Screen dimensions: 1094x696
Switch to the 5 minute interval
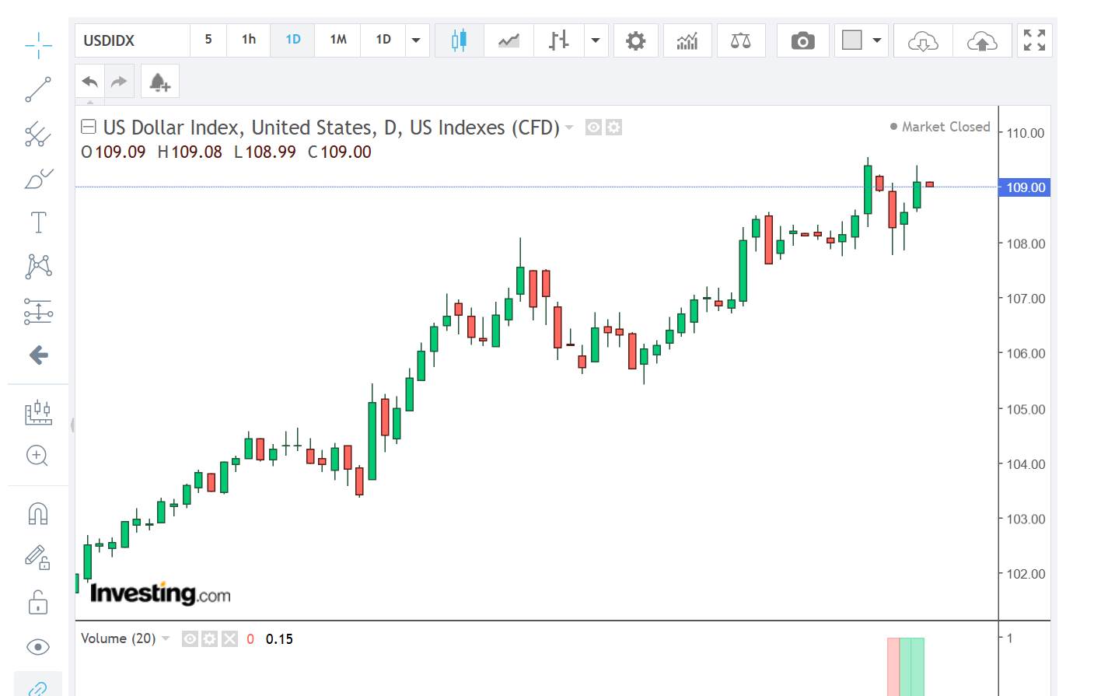click(208, 40)
